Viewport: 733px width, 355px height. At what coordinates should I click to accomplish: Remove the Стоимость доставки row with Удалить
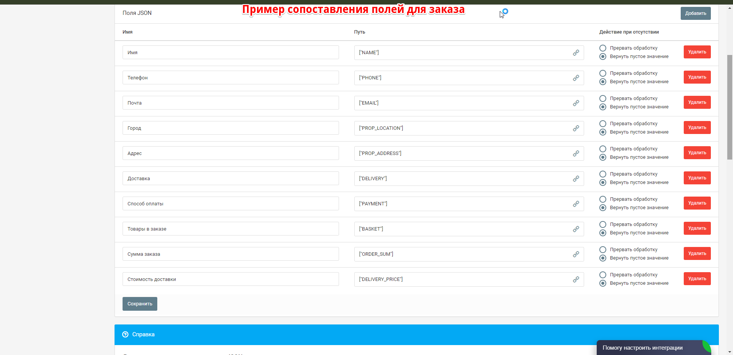(x=697, y=279)
